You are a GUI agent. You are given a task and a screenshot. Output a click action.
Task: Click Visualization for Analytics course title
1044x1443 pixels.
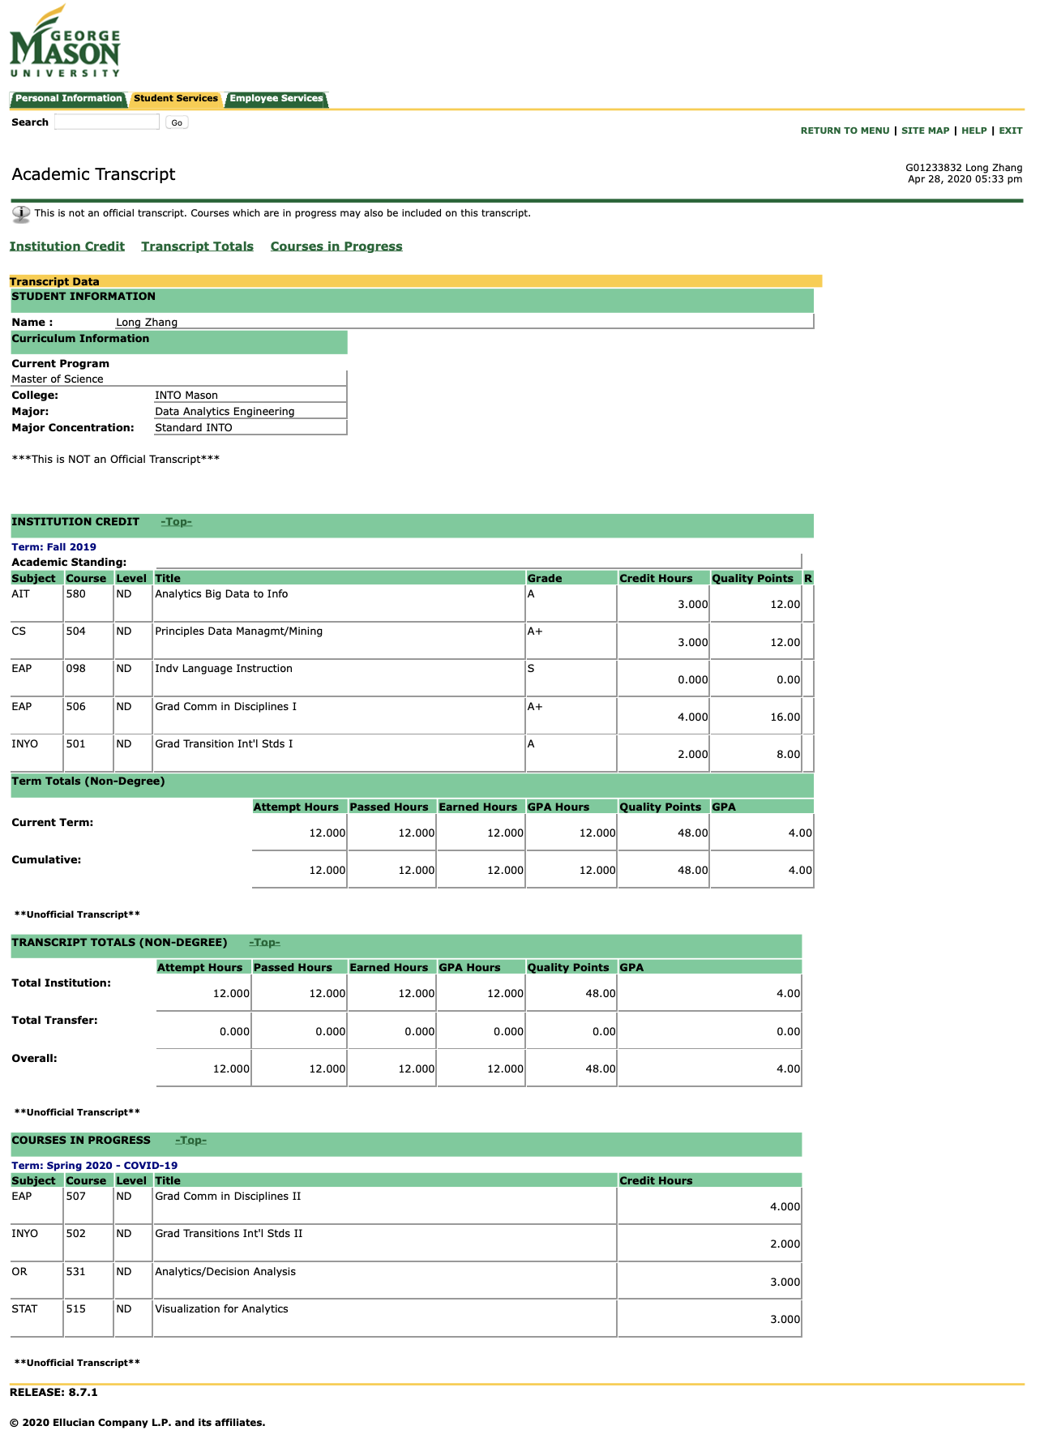point(221,1309)
